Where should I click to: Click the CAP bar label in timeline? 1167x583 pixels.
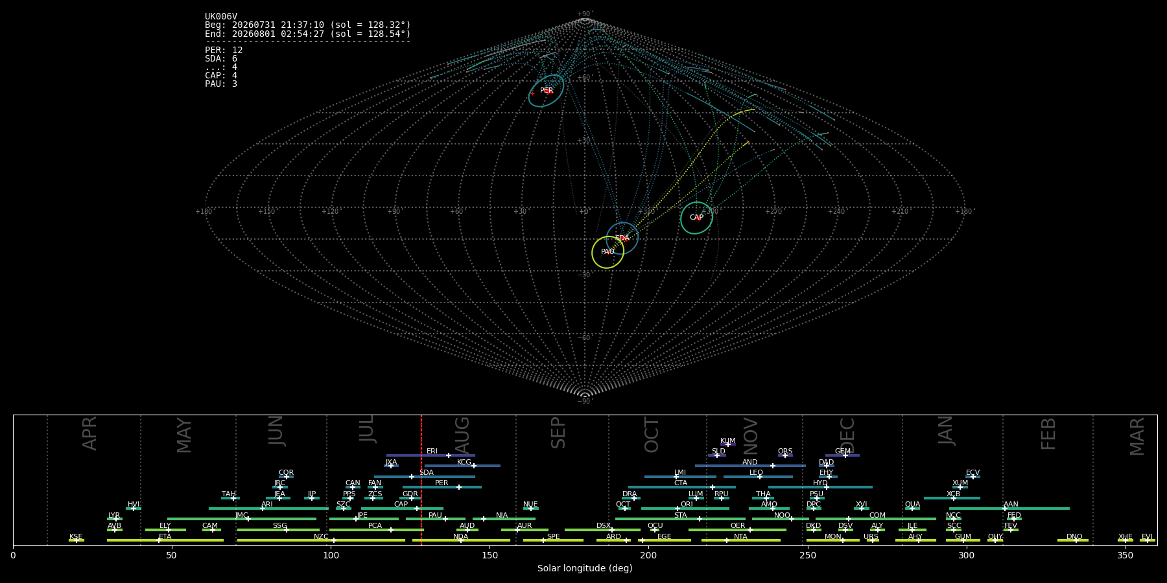(x=401, y=505)
